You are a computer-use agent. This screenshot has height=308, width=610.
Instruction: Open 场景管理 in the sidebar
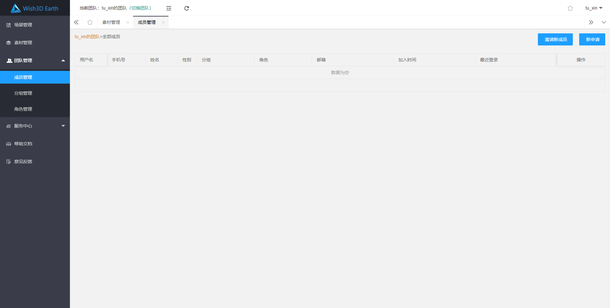pos(23,25)
